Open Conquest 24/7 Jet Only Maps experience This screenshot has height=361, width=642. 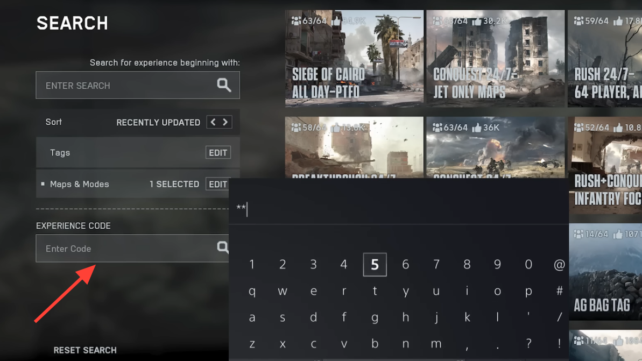(x=496, y=59)
